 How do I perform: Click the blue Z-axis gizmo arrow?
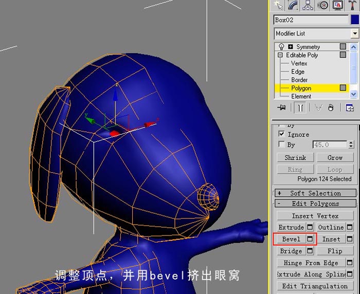pos(115,95)
